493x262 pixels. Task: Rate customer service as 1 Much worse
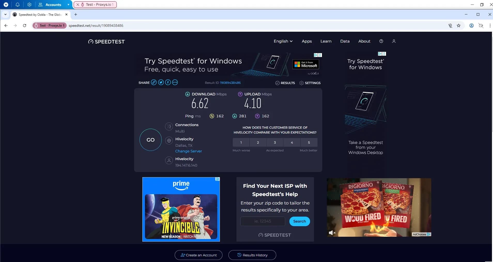pyautogui.click(x=241, y=142)
